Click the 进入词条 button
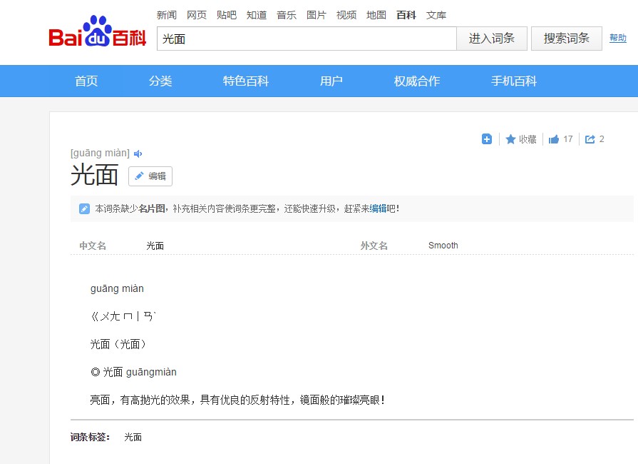 (x=492, y=39)
